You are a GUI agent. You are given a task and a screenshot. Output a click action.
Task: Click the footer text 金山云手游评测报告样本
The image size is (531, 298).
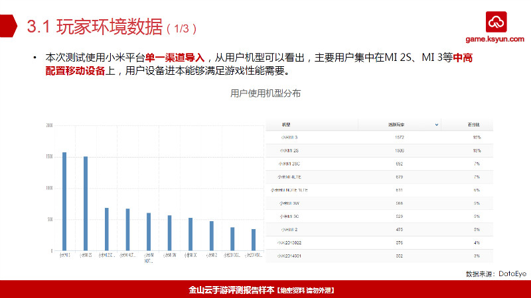click(231, 290)
